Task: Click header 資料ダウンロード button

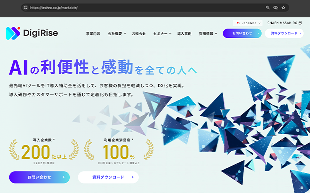Action: tap(284, 33)
